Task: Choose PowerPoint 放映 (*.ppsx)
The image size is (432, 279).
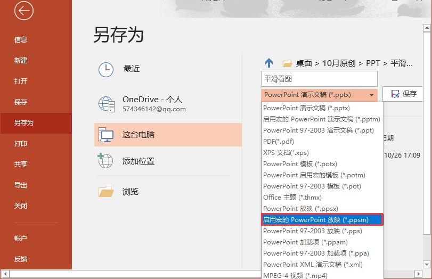Action: pos(322,209)
